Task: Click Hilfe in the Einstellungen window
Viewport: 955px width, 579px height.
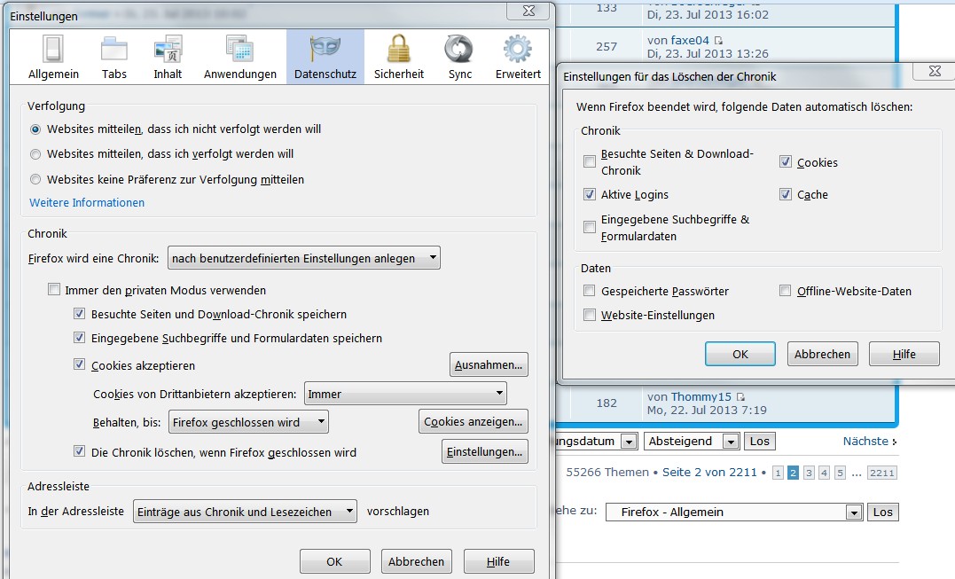Action: [498, 561]
